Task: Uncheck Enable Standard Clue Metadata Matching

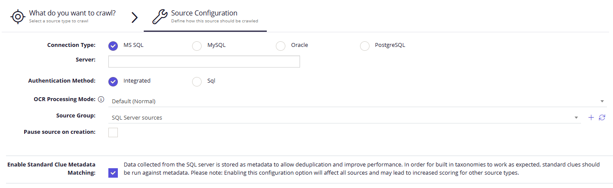Action: (x=113, y=173)
